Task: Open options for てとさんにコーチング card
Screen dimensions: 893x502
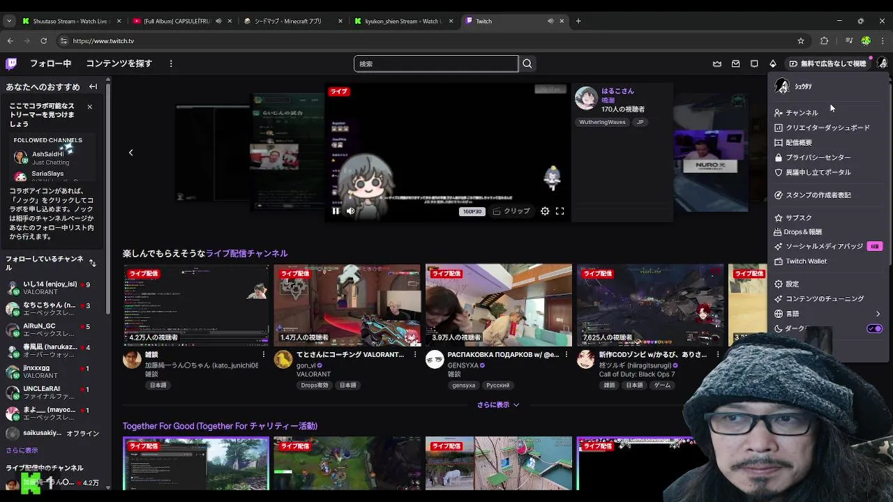Action: tap(415, 355)
